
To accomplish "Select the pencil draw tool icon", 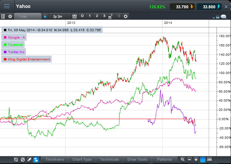I will pyautogui.click(x=29, y=160).
